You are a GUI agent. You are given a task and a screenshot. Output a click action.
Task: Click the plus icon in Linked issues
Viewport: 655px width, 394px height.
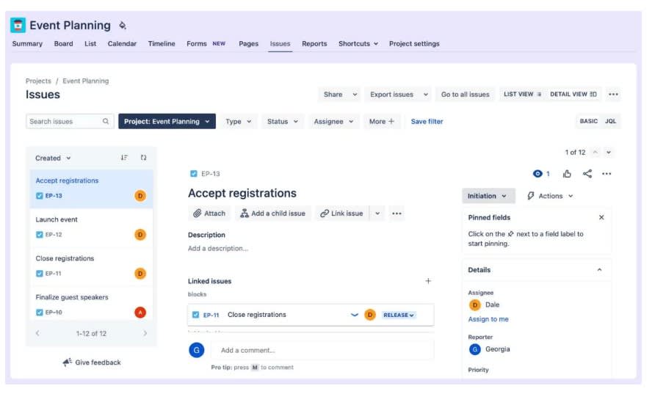(x=428, y=281)
